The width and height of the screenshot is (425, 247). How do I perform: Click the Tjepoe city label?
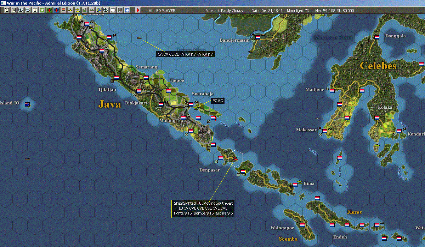177,80
